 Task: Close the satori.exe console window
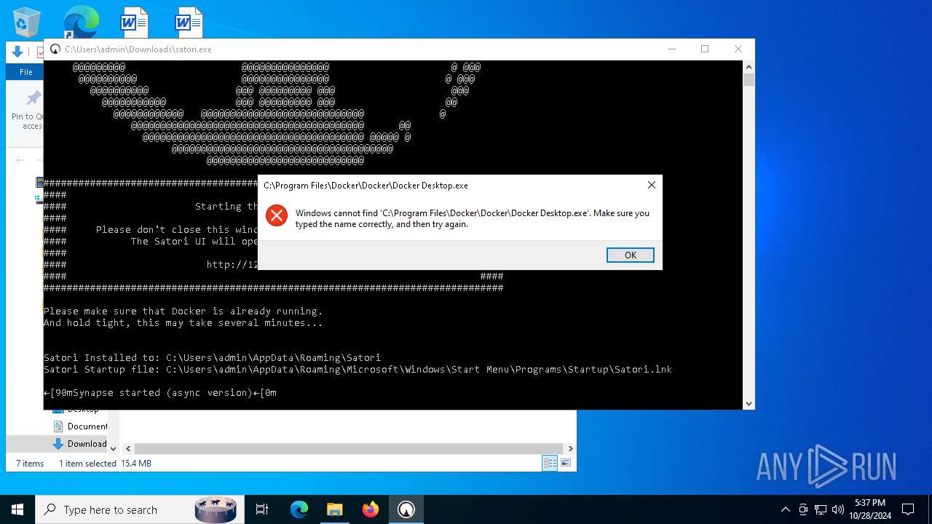[x=738, y=49]
